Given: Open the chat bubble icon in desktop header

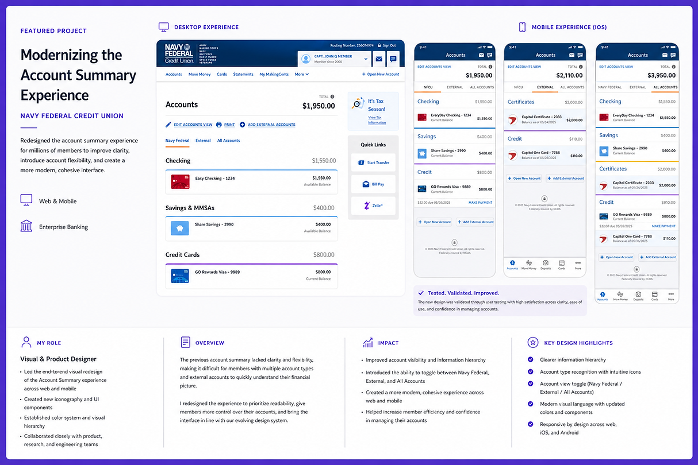Looking at the screenshot, I should pos(393,59).
